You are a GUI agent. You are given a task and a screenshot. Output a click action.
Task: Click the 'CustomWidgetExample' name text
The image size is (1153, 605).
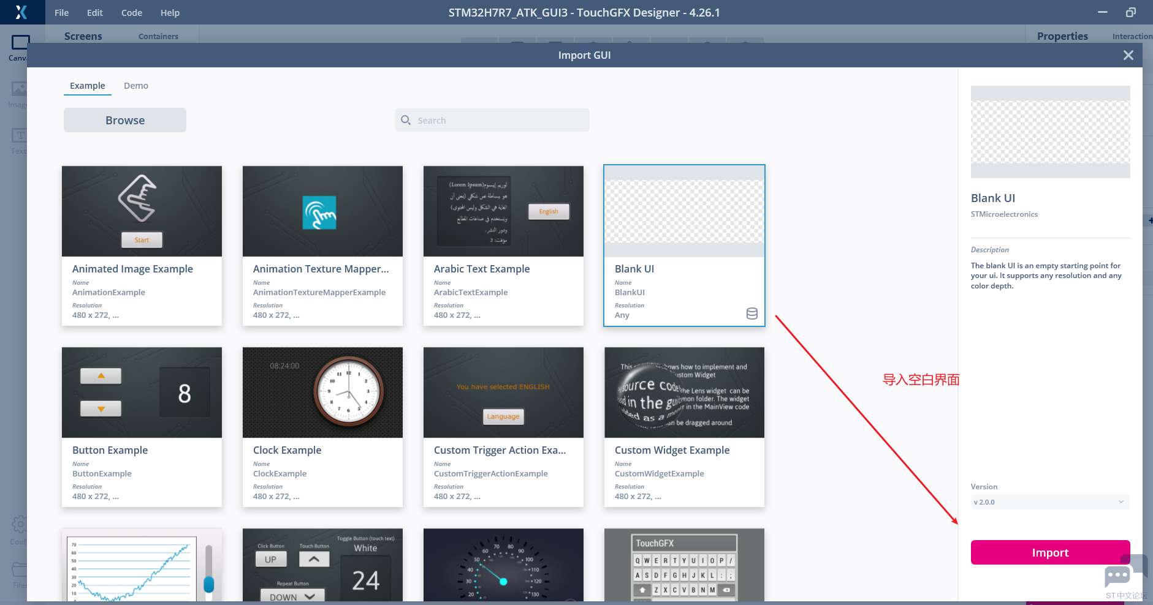tap(659, 473)
